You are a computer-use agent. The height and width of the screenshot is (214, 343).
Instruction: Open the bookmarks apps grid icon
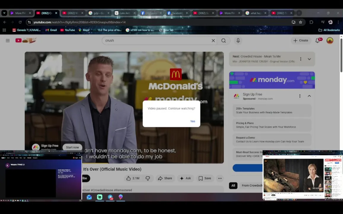tap(4, 30)
